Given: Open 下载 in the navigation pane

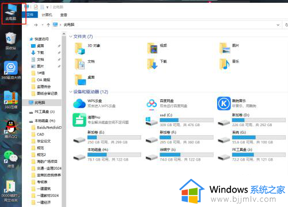Looking at the screenshot, I should pos(38,53).
